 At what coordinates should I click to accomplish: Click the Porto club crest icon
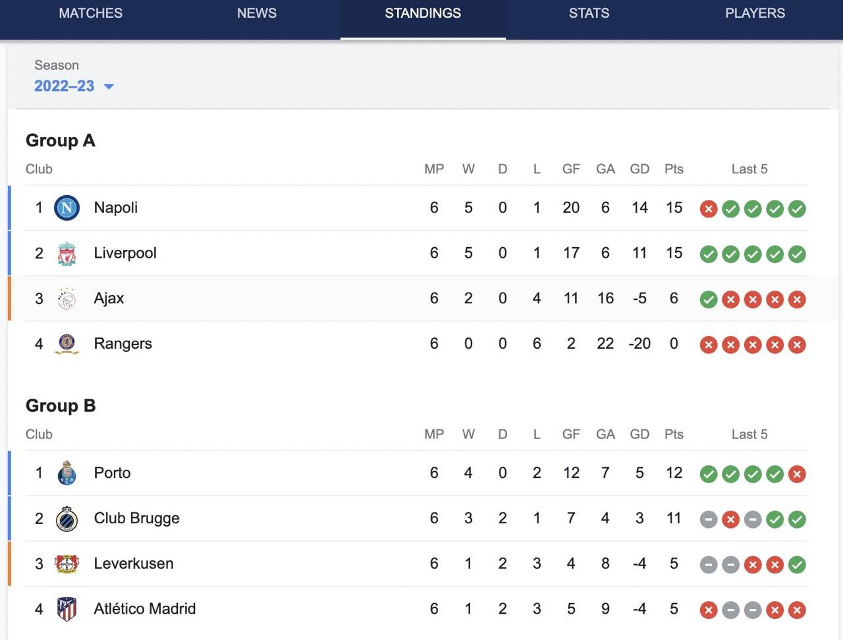[67, 473]
